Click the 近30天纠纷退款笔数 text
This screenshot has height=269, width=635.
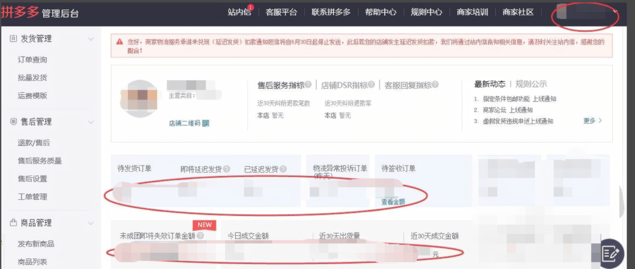tap(284, 103)
